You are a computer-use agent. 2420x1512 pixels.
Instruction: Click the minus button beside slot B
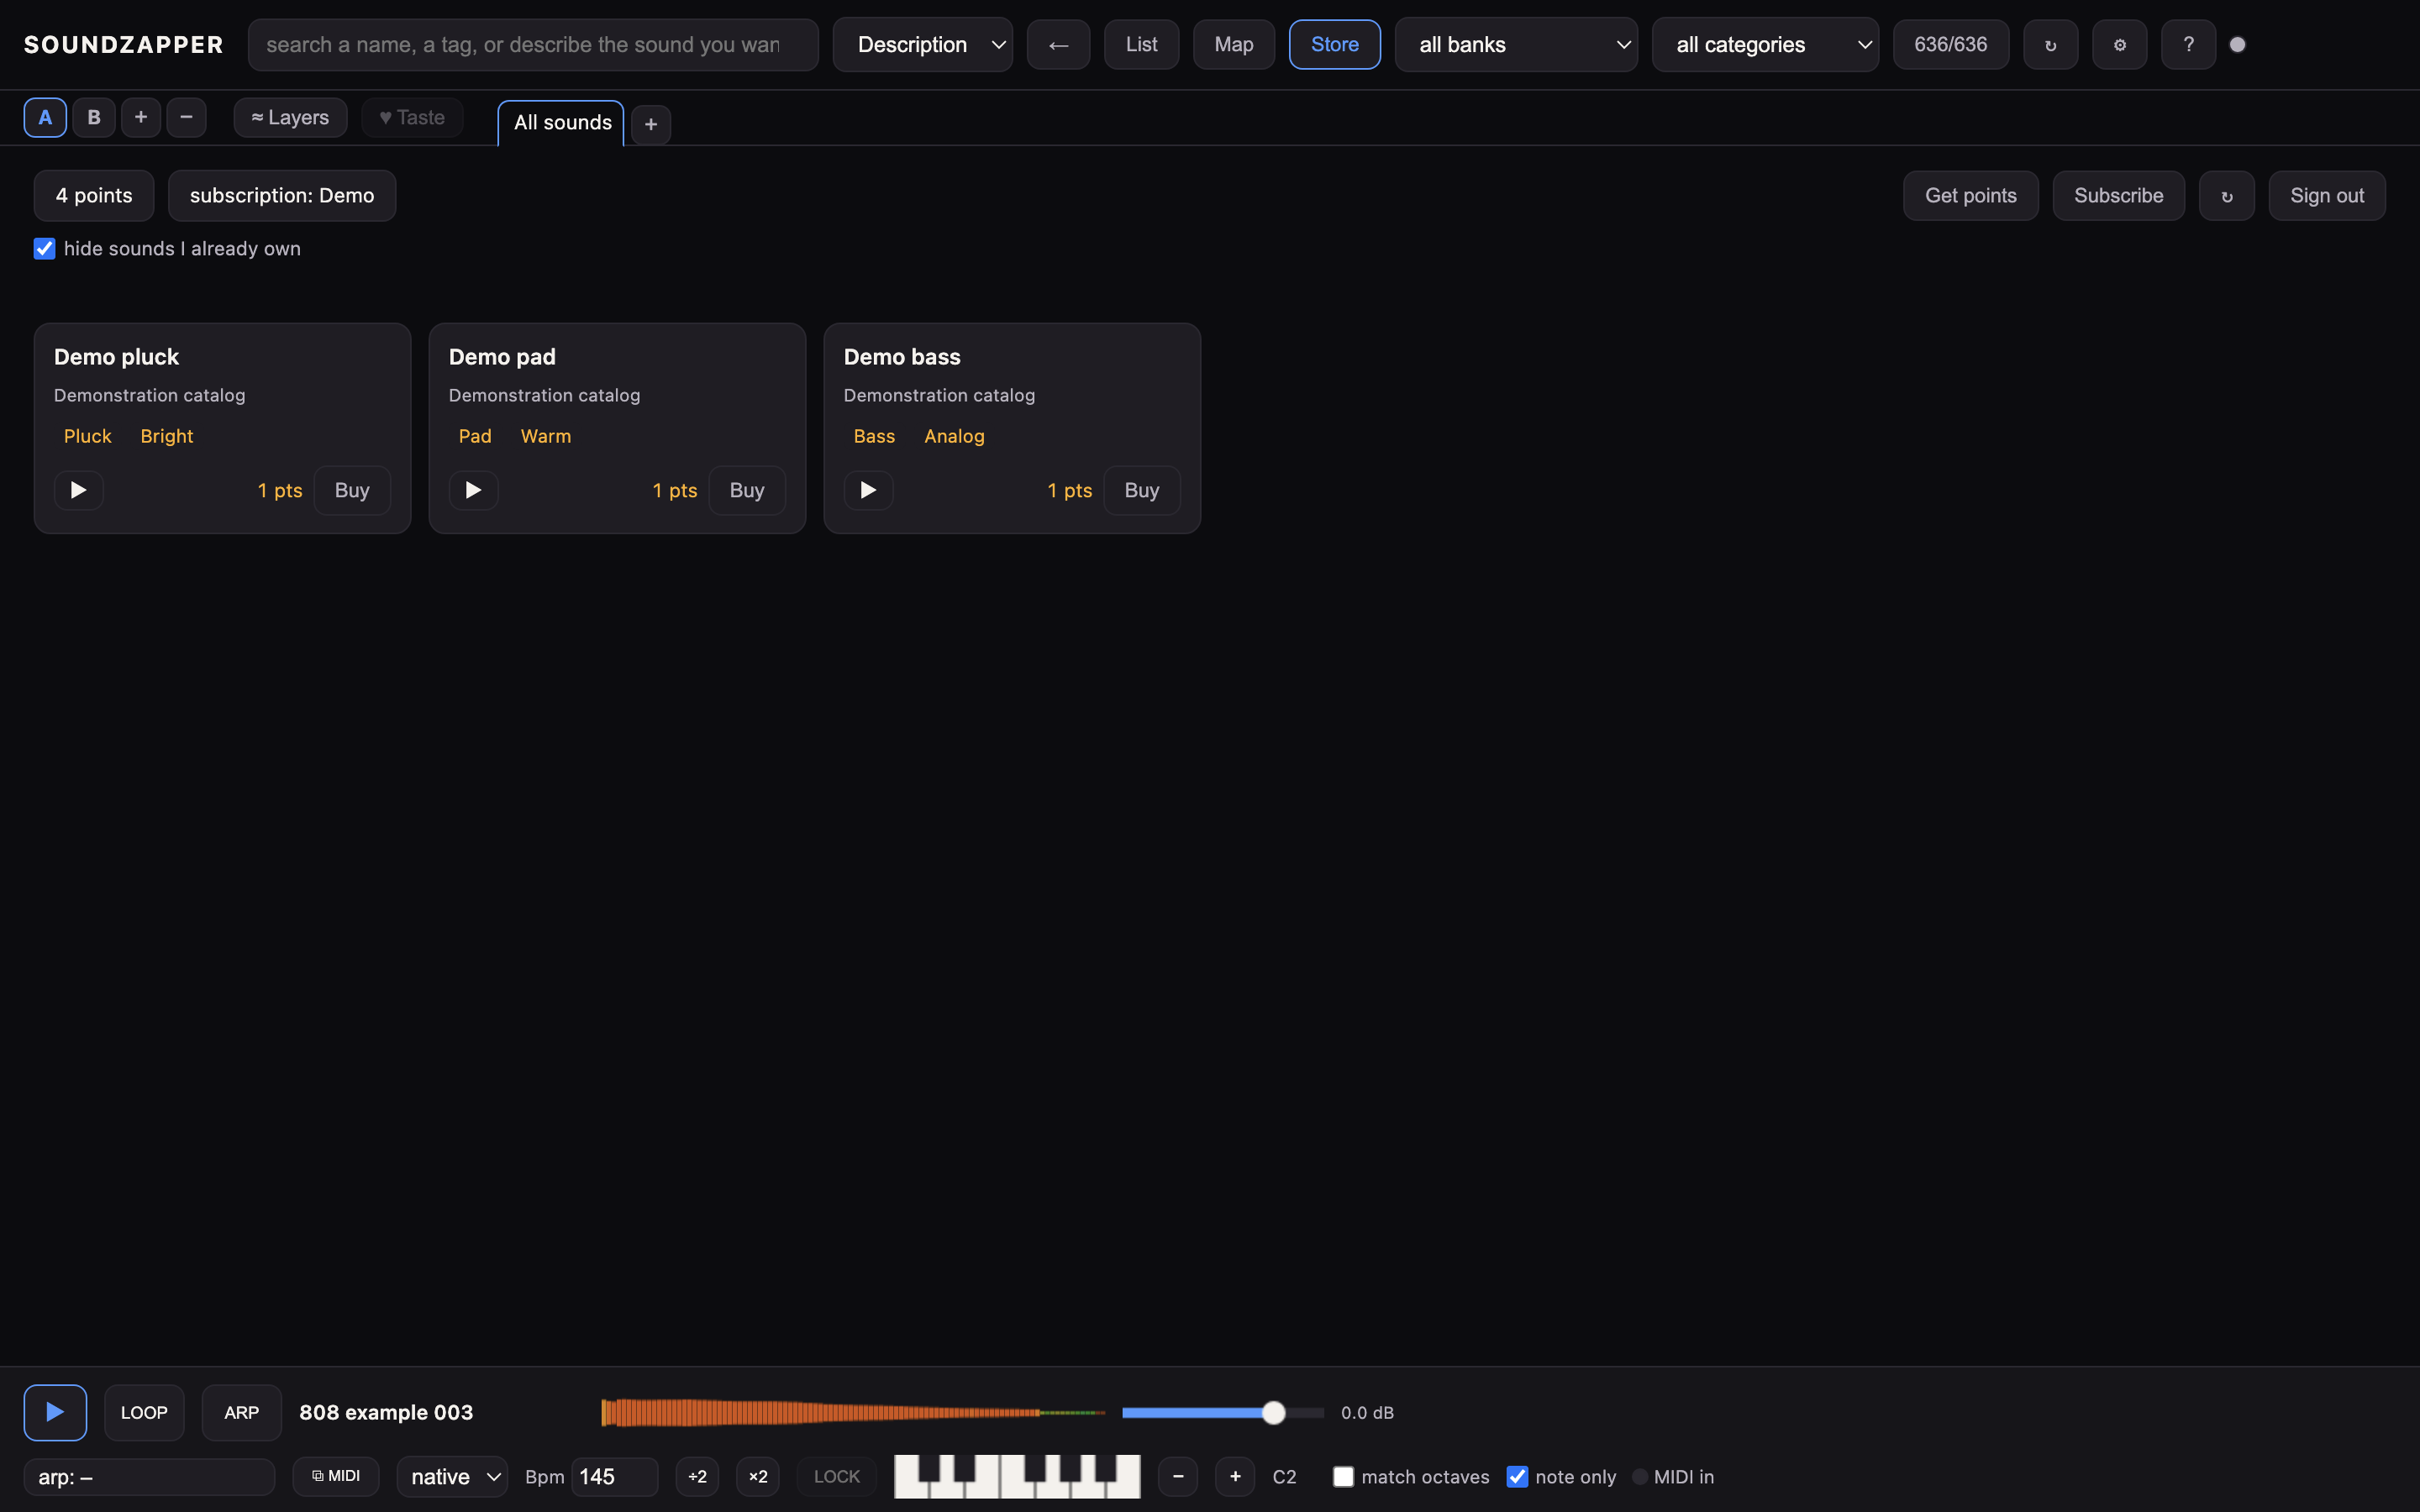(186, 117)
